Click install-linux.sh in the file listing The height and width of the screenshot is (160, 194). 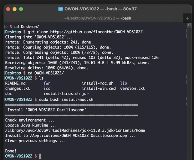pyautogui.click(x=62, y=94)
